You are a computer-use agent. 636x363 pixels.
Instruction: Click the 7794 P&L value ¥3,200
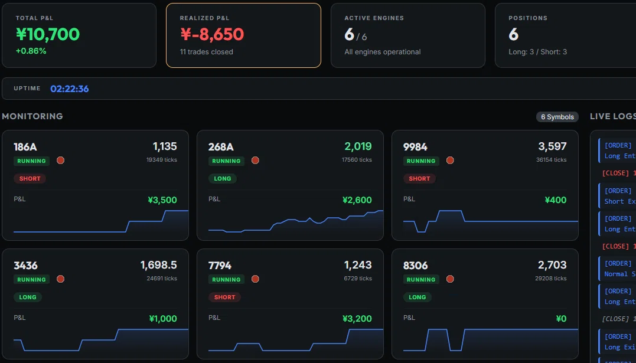[x=357, y=319]
